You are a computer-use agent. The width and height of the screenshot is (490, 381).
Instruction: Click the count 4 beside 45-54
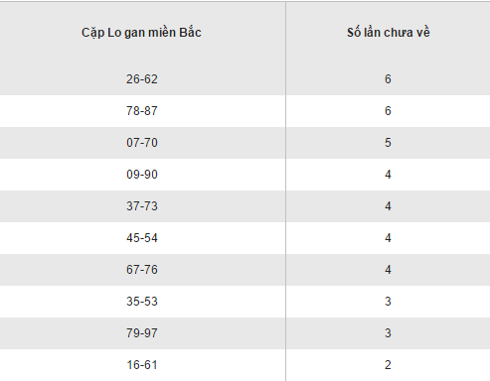tap(388, 238)
